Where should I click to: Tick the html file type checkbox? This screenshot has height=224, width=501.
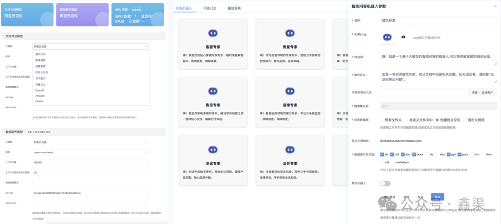483,154
